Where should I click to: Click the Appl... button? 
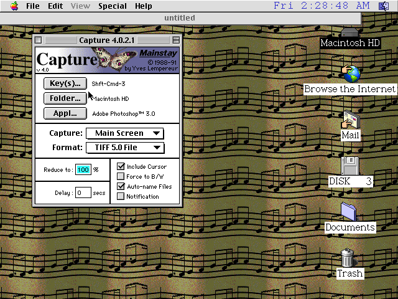point(65,113)
